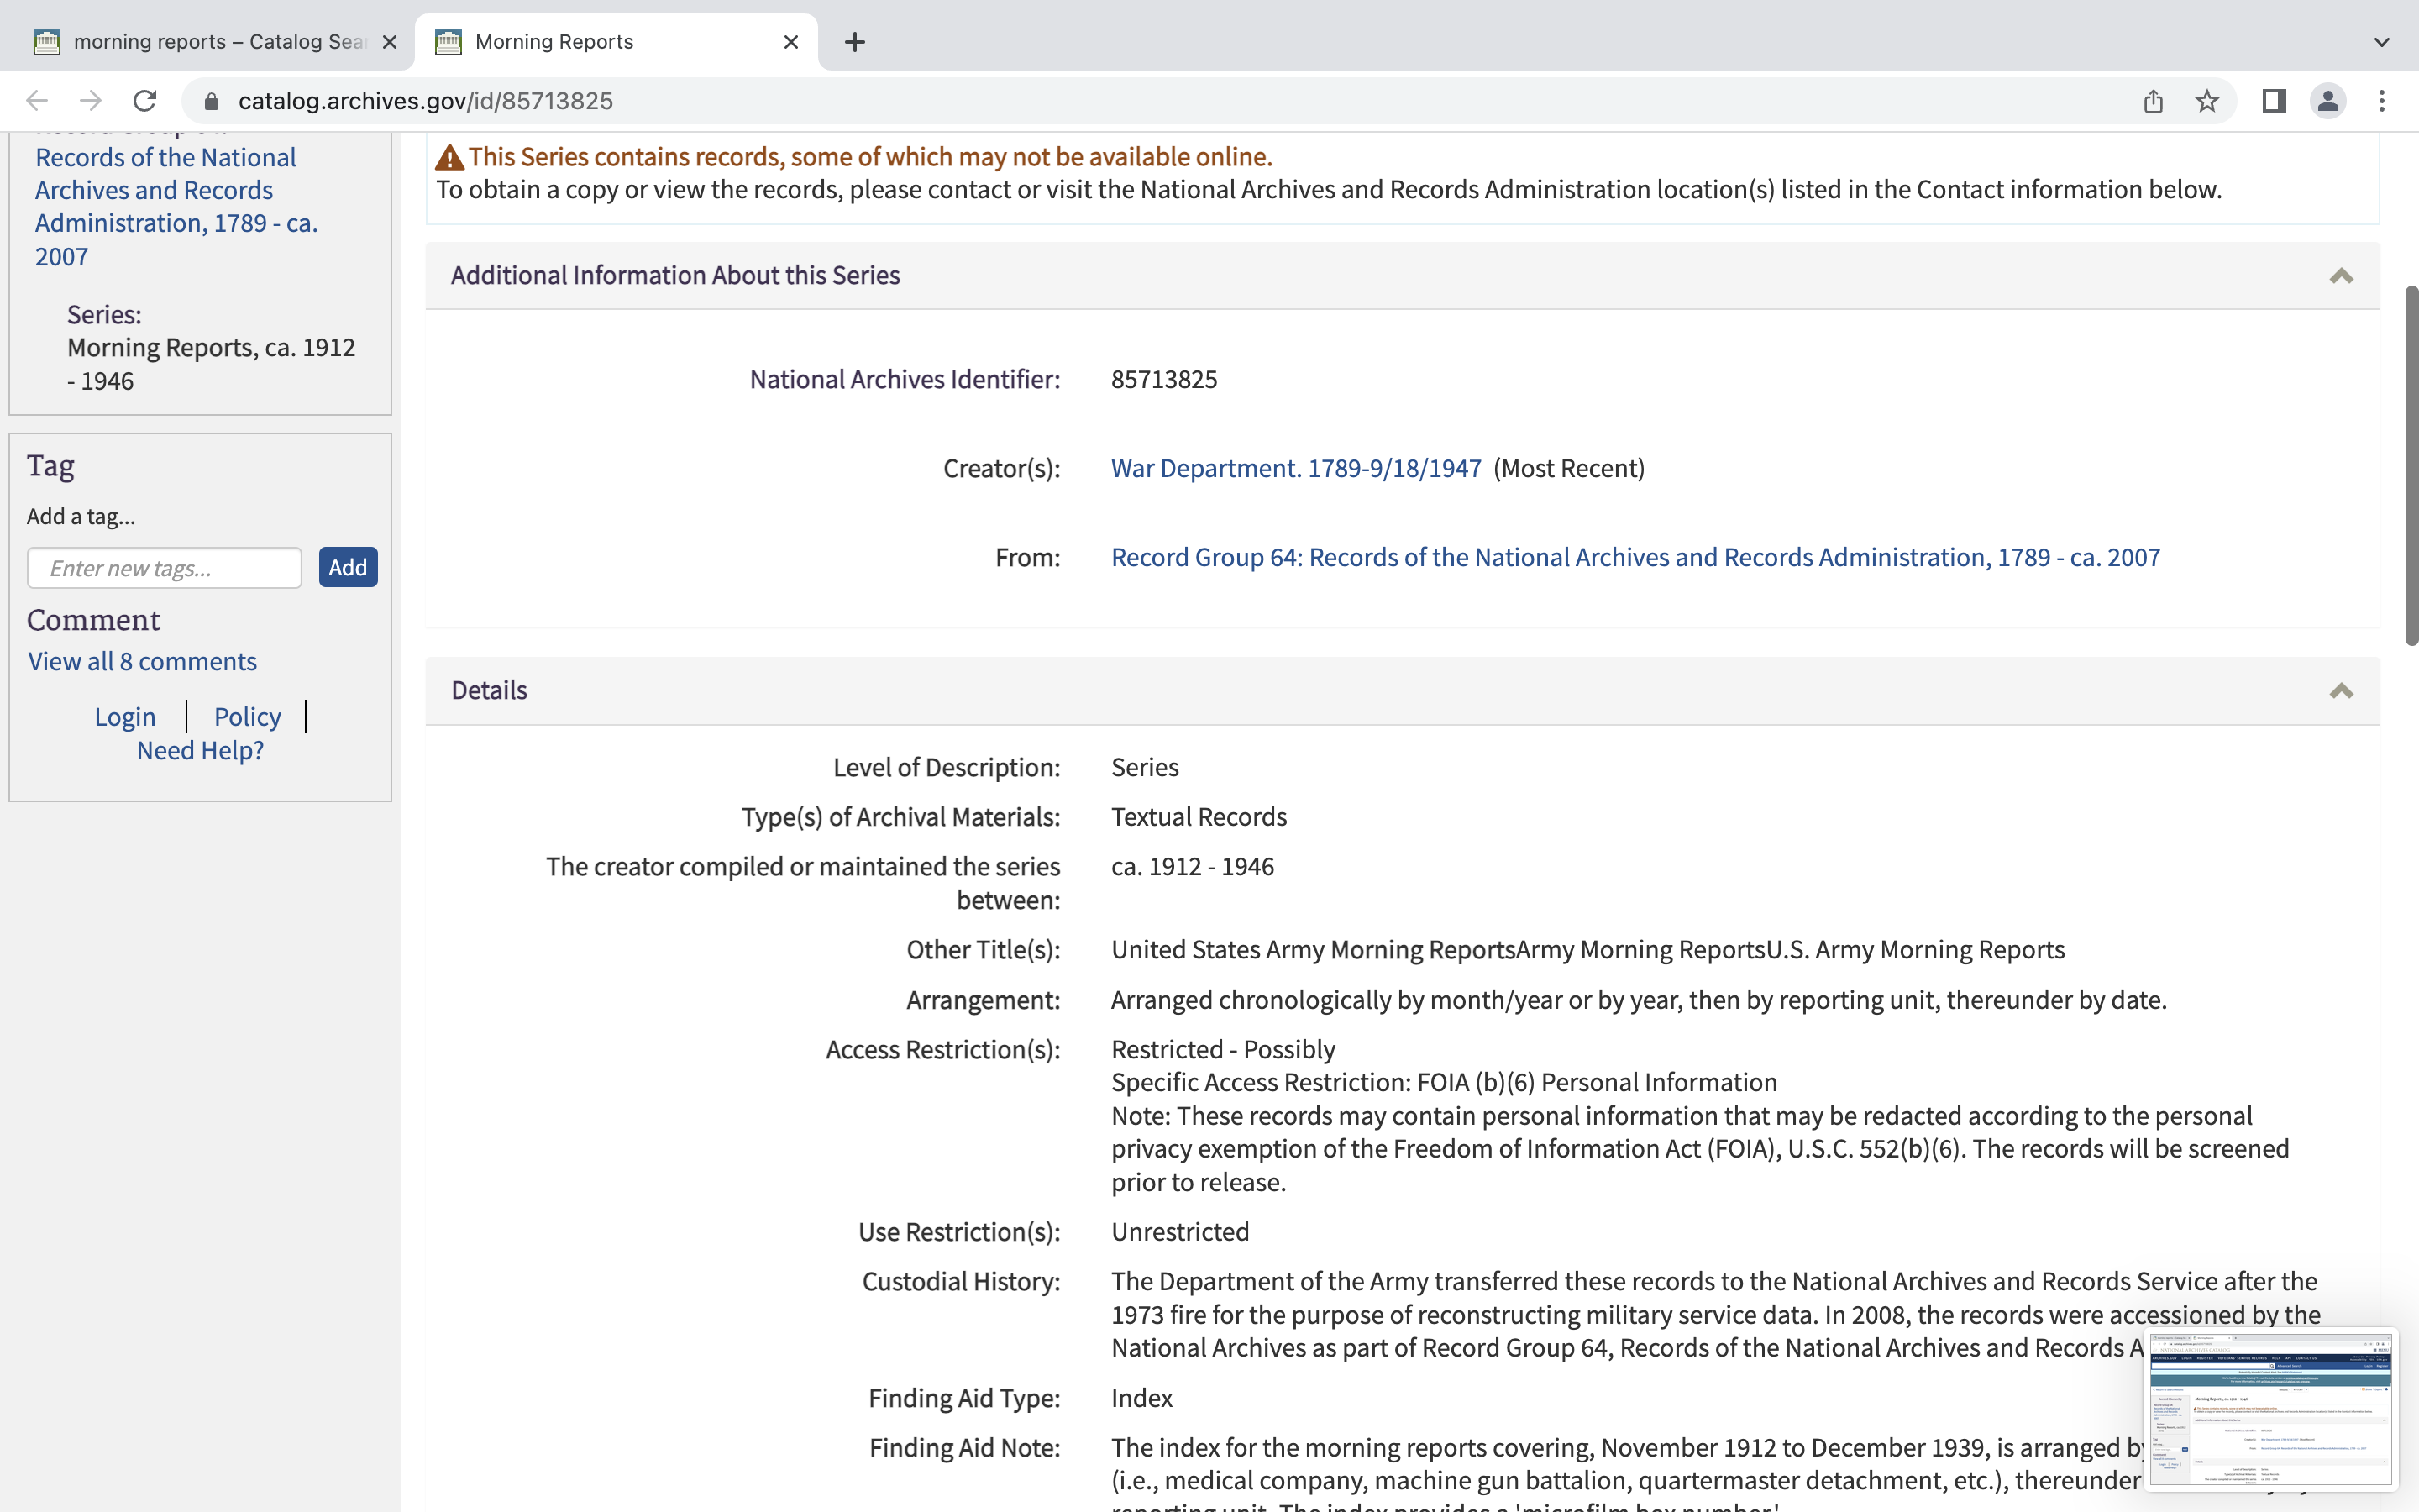The image size is (2419, 1512).
Task: Bookmark page with star icon
Action: click(x=2207, y=101)
